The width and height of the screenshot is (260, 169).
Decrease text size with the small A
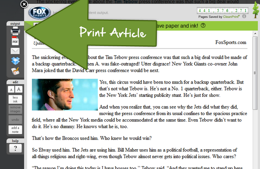point(11,90)
